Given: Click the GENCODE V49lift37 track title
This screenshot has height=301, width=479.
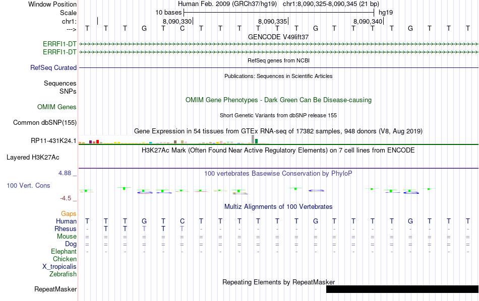Looking at the screenshot, I should [x=278, y=37].
